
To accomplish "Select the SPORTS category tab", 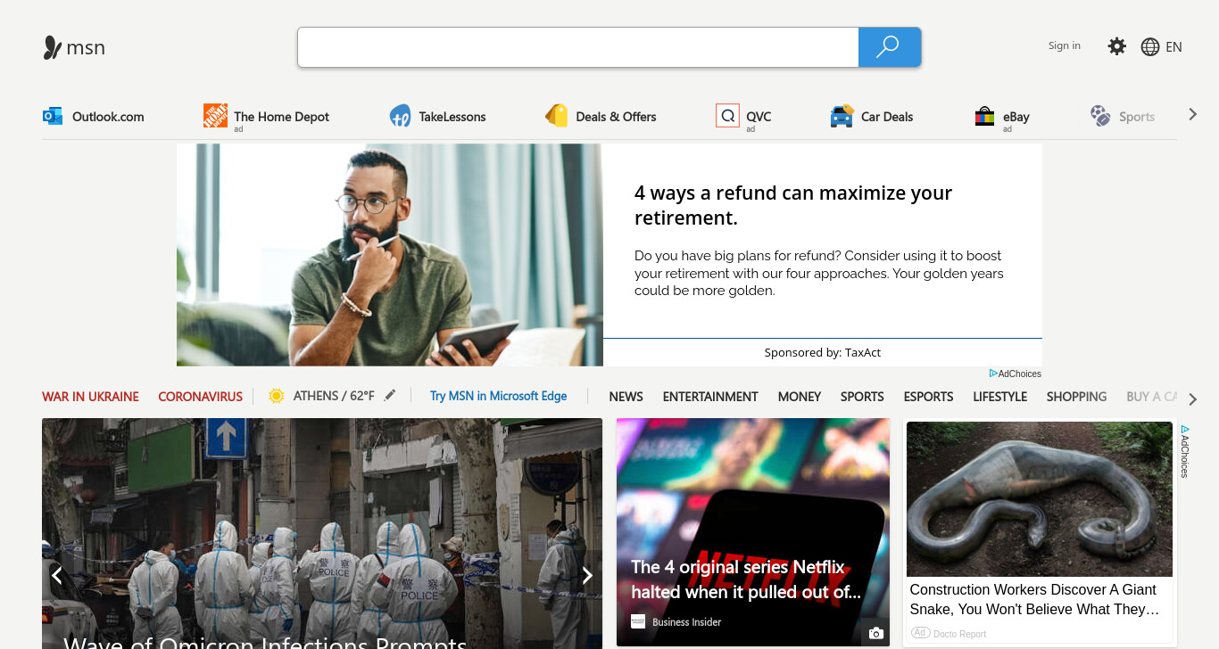I will pyautogui.click(x=862, y=397).
